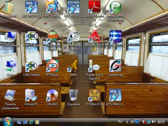Select the Digital Voice Editor 3 icon

(x=94, y=66)
